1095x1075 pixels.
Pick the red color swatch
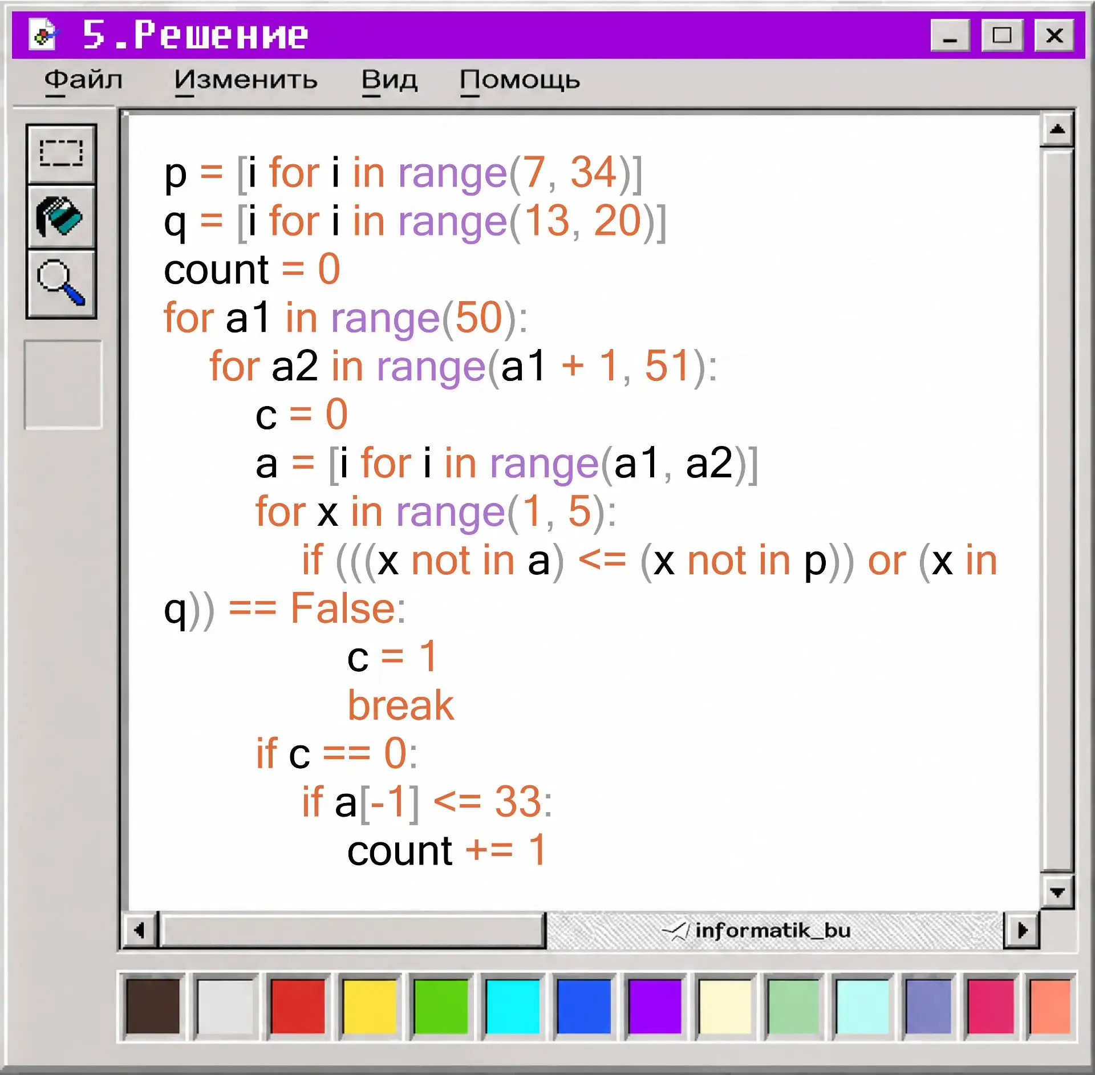coord(297,1007)
